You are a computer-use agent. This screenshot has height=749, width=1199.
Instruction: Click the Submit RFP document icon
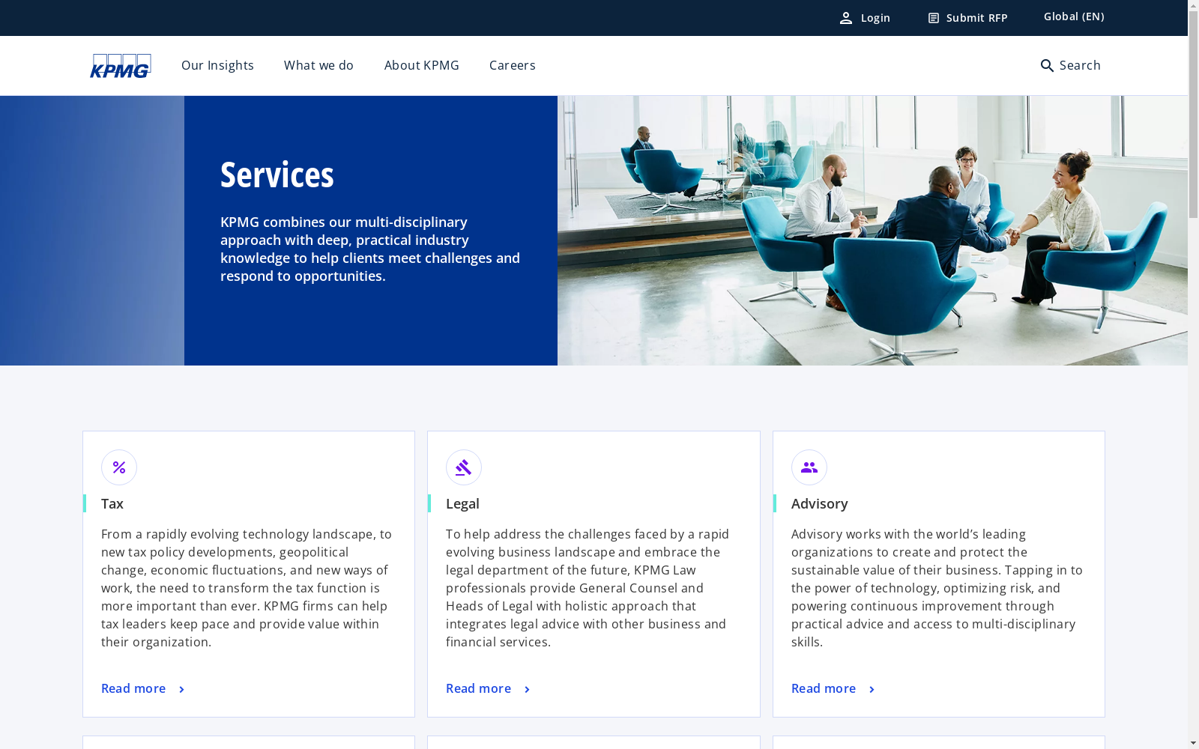[x=934, y=18]
